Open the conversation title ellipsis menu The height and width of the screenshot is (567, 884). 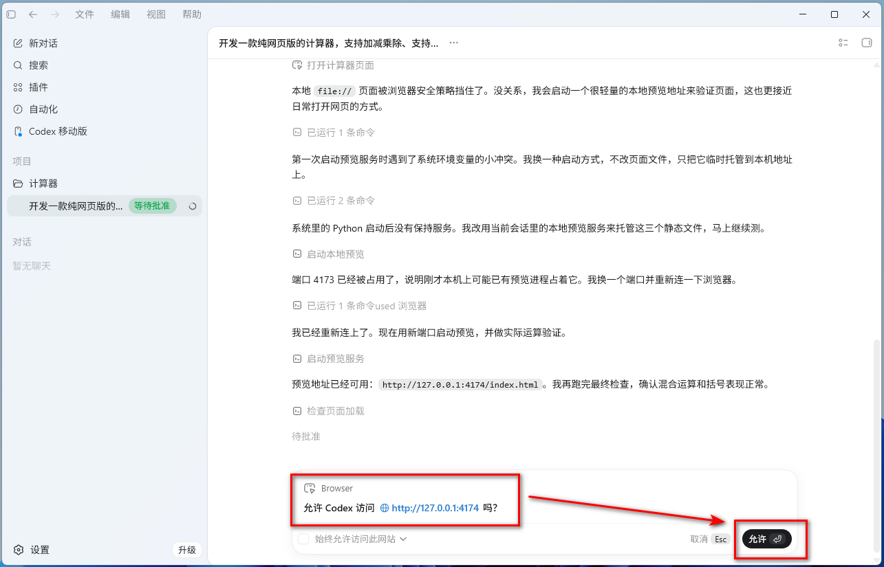click(x=453, y=43)
